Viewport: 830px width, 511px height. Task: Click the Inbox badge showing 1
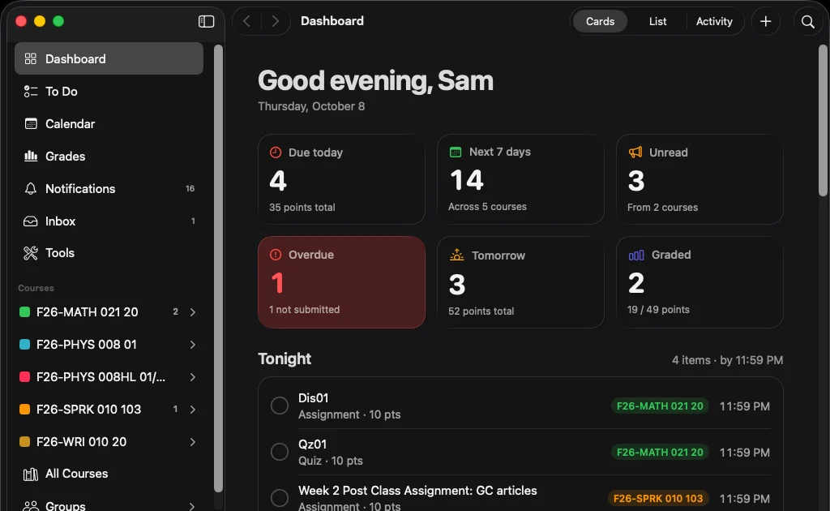(193, 221)
